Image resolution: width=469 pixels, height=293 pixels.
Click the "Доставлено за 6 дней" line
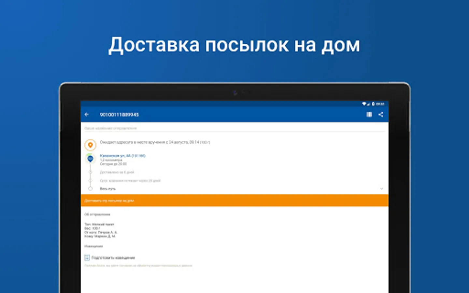click(x=117, y=172)
